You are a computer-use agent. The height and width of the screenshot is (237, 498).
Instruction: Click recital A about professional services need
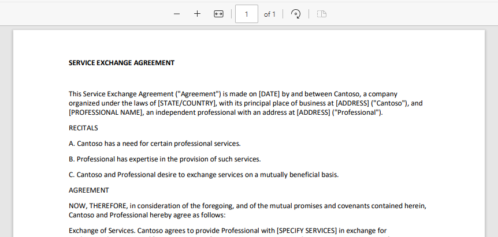(x=154, y=144)
